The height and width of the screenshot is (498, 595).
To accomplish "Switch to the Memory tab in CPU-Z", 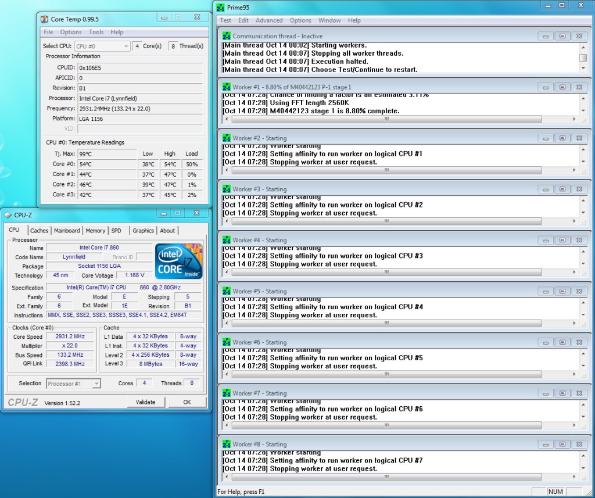I will click(x=95, y=231).
